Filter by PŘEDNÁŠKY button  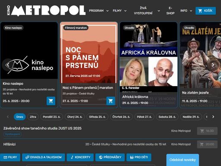click(x=110, y=157)
